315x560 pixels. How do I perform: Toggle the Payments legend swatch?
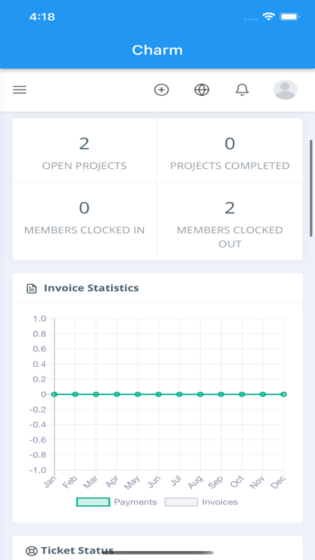(93, 502)
